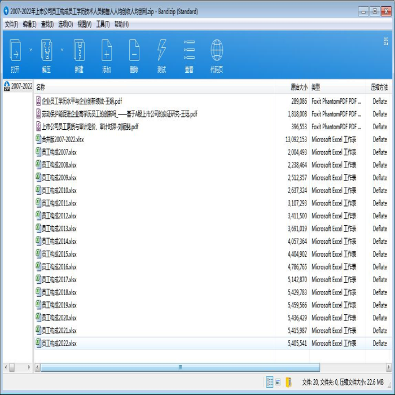Screen dimensions: 395x395
Task: Click the size value 289,086
Action: pos(299,101)
